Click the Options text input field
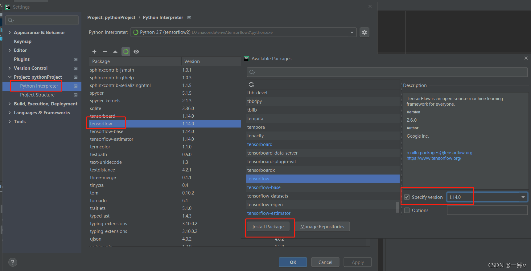This screenshot has height=271, width=531. tap(487, 210)
